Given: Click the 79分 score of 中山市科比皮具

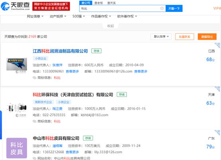Looking at the screenshot, I should [x=211, y=147].
